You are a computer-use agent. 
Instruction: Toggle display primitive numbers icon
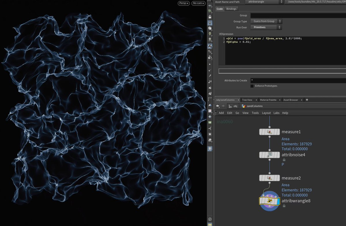point(210,93)
